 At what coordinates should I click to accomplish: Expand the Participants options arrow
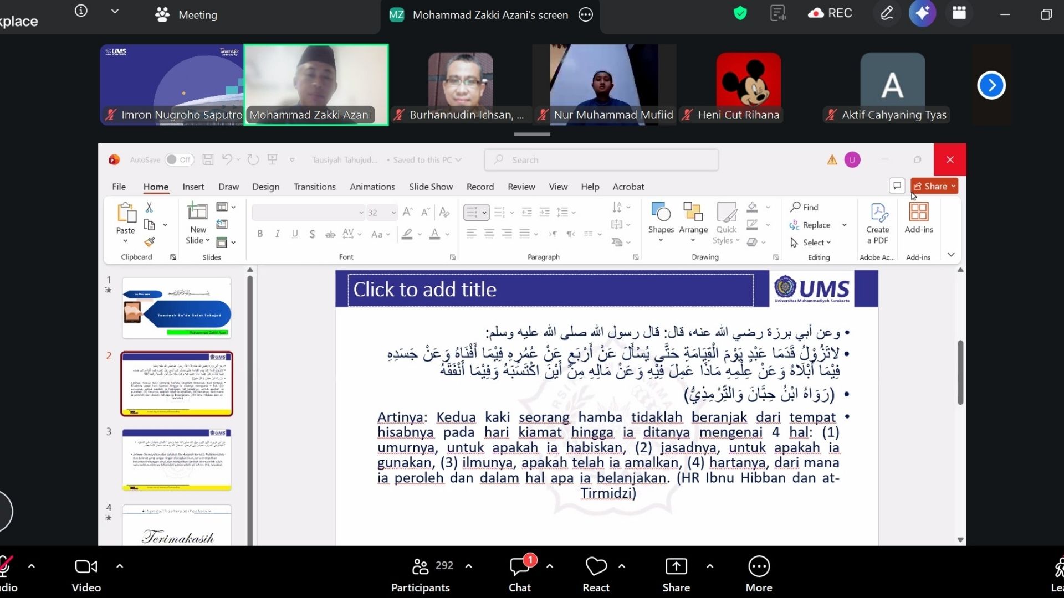[469, 566]
